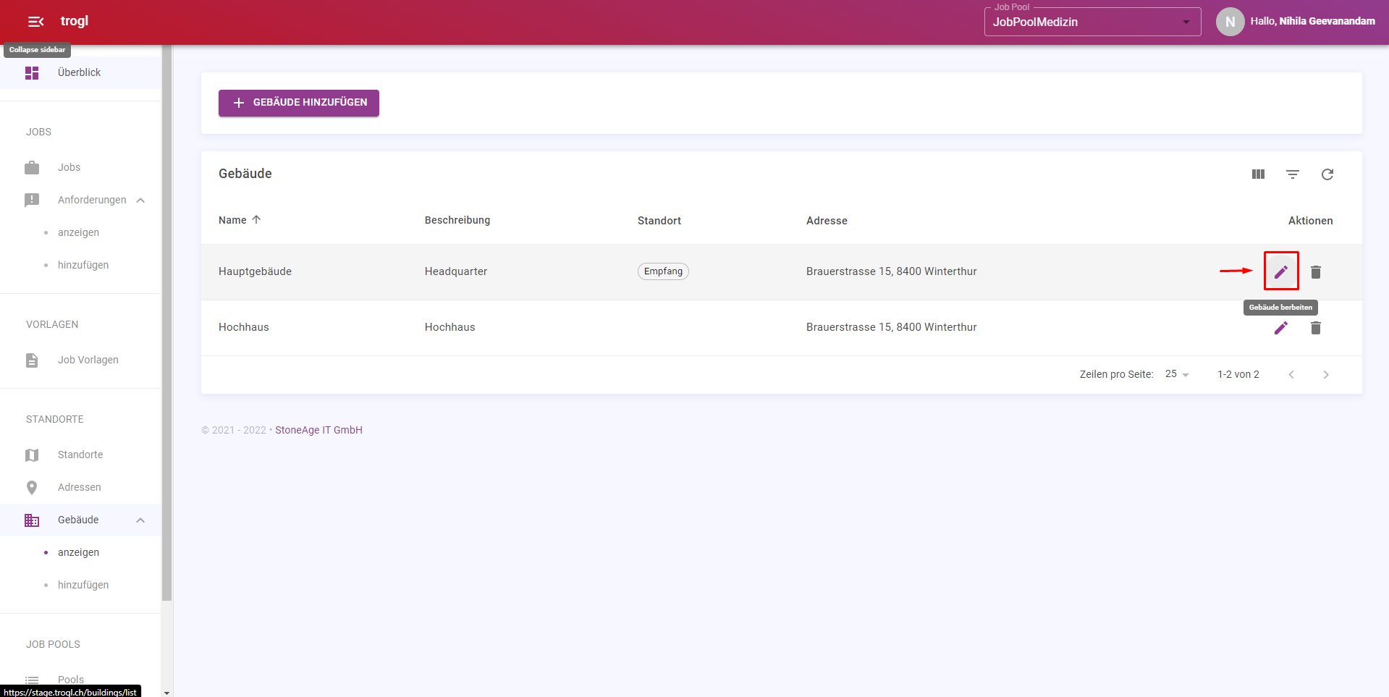Click the Empfang location chip

(663, 271)
